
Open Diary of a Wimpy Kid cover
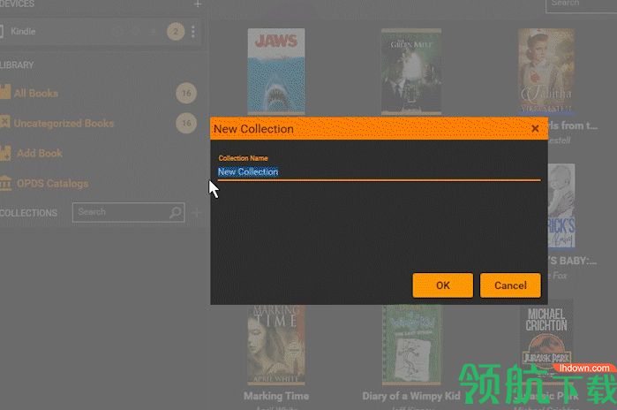[411, 345]
